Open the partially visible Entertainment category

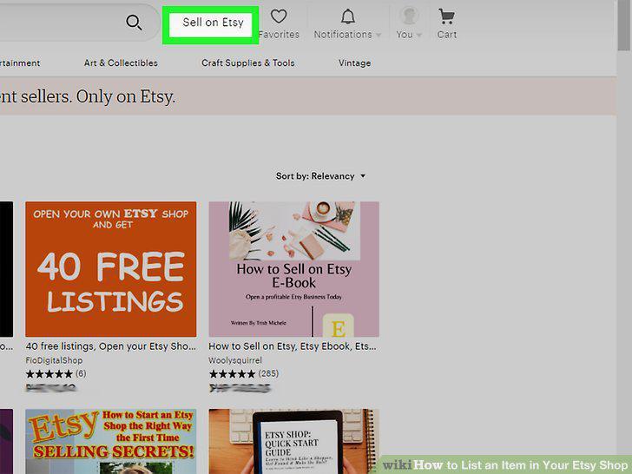(20, 63)
